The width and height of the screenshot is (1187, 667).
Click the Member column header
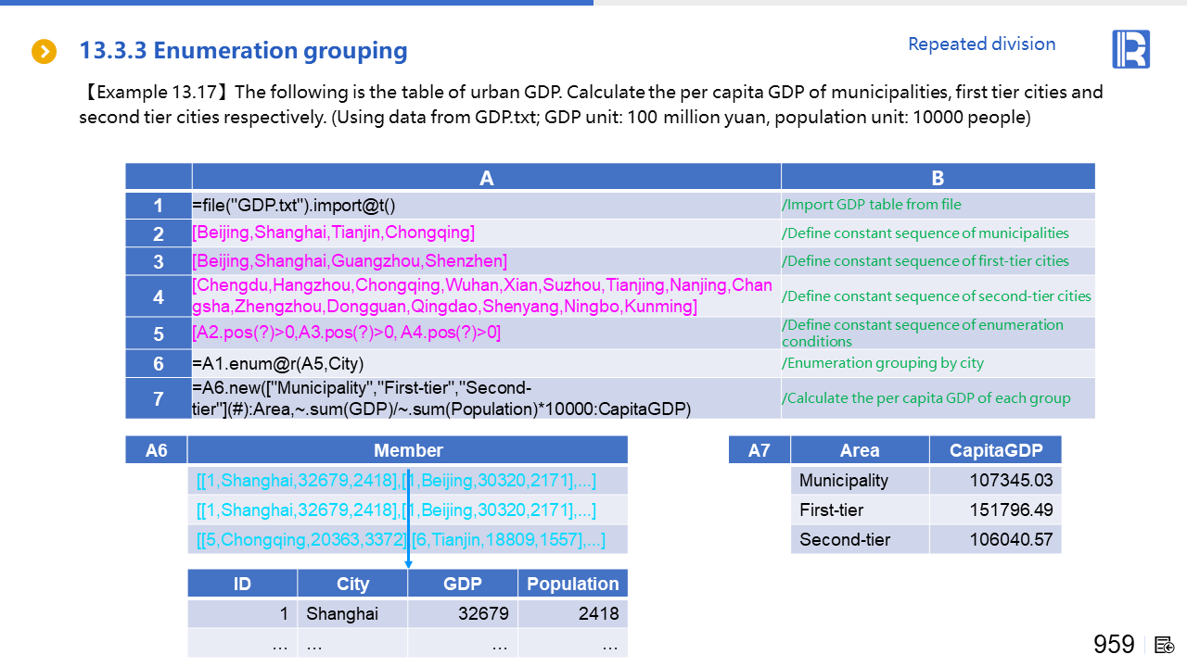408,450
